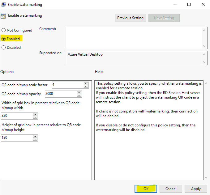The image size is (210, 195).
Task: Click the Apply button
Action: (196, 189)
